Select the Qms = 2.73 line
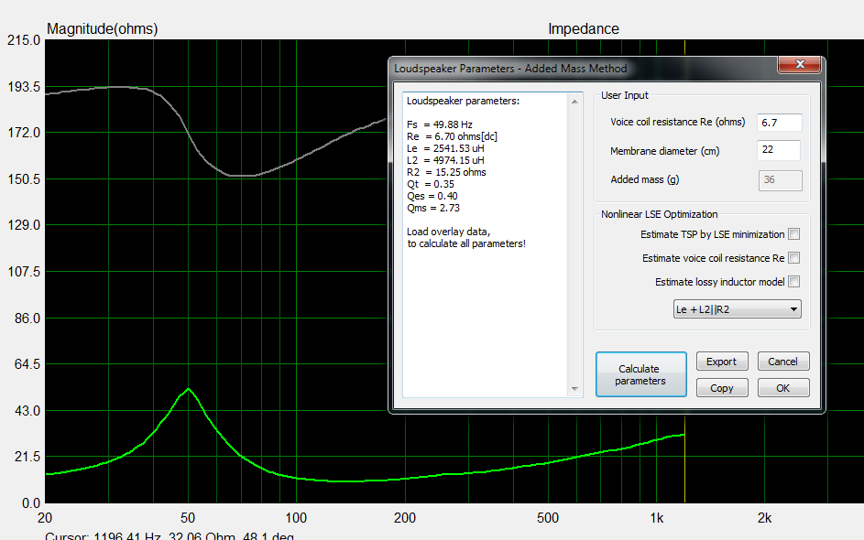The image size is (864, 540). (x=433, y=208)
